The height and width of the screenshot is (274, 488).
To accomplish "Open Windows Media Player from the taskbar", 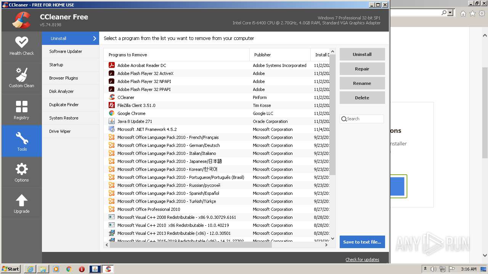I will coord(56,269).
